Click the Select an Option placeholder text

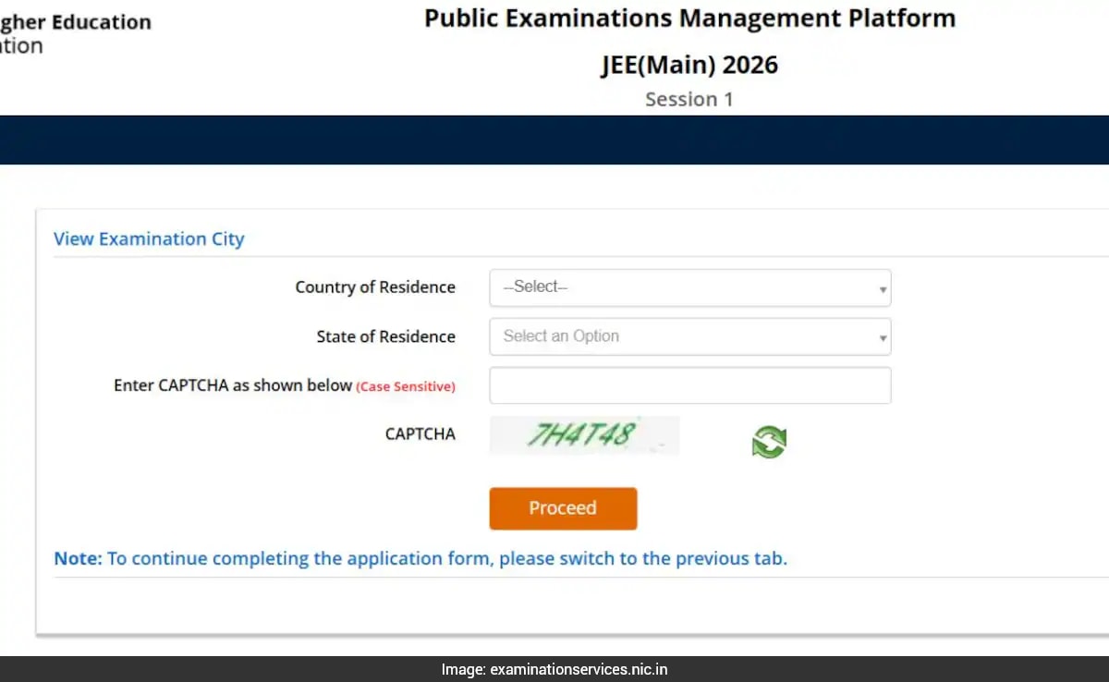(x=560, y=336)
